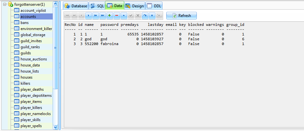Jump back multiple records (prior page)
This screenshot has height=131, width=304.
(74, 16)
